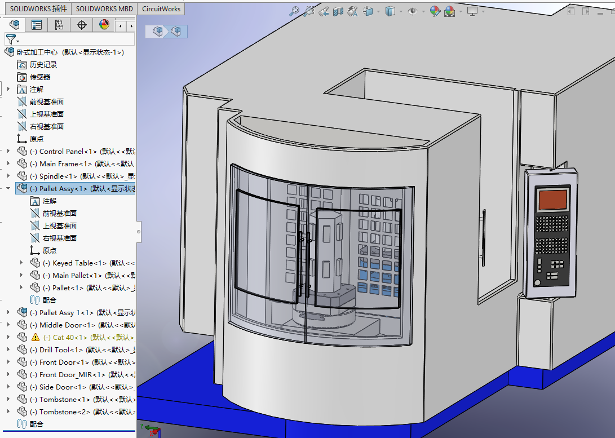Open the DimXpertManager crosshair tab

82,24
